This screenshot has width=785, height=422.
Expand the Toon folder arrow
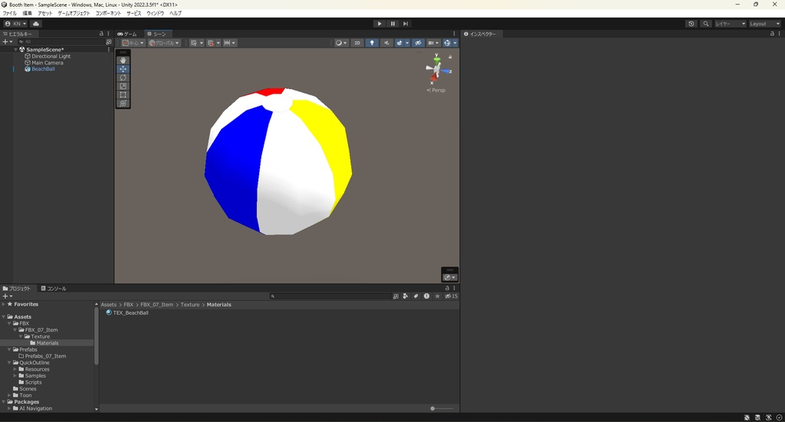9,395
